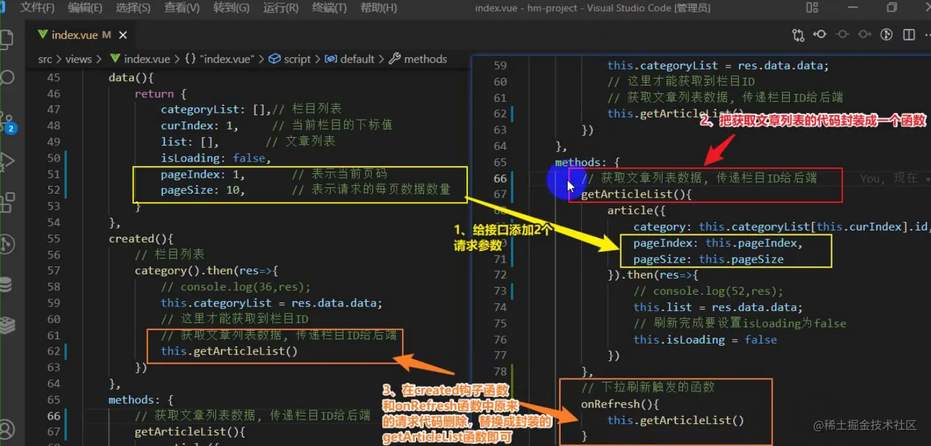Open the Explorer files icon
Image resolution: width=931 pixels, height=446 pixels.
pos(6,40)
